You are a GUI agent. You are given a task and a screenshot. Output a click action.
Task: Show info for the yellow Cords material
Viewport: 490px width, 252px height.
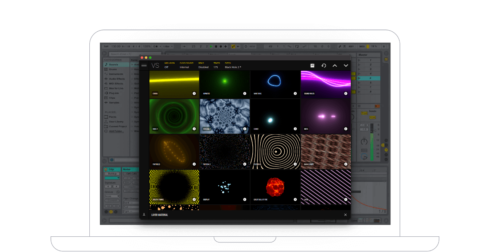tap(194, 94)
